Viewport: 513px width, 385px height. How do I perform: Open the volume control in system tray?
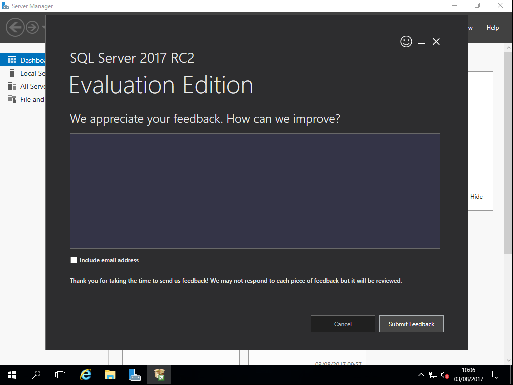[445, 375]
